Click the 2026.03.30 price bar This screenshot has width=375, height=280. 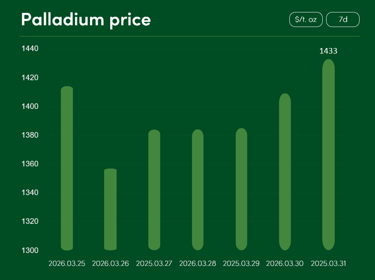(285, 172)
